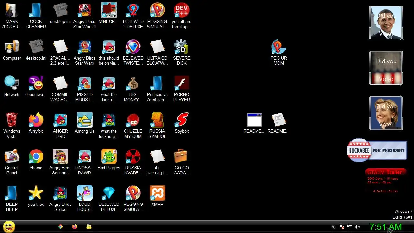Open the doesntwo... Yahoo messenger shortcut
The height and width of the screenshot is (233, 414).
tap(36, 87)
